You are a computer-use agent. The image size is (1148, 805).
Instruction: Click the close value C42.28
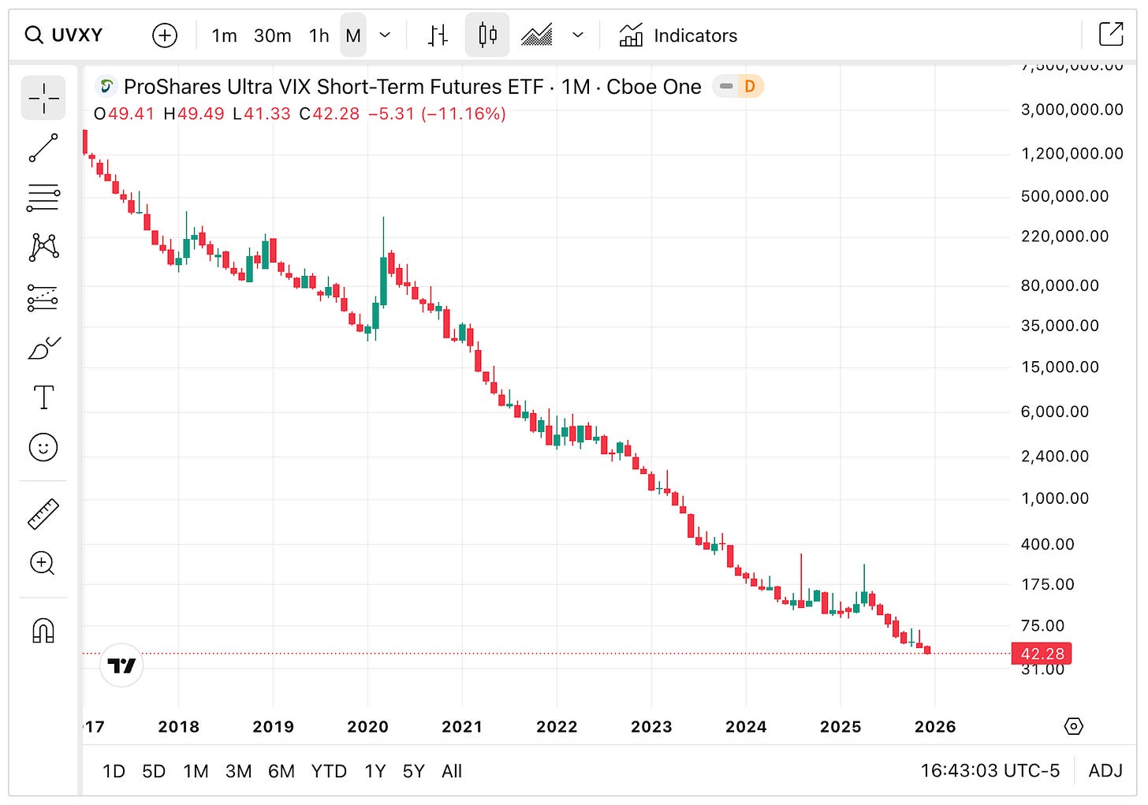(x=330, y=114)
